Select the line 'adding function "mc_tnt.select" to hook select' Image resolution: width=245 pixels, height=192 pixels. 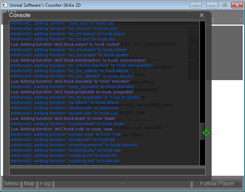click(x=68, y=50)
